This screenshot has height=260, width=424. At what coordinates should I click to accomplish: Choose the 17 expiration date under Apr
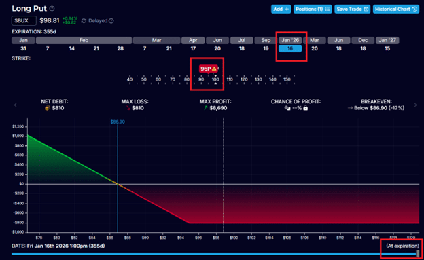click(x=193, y=48)
